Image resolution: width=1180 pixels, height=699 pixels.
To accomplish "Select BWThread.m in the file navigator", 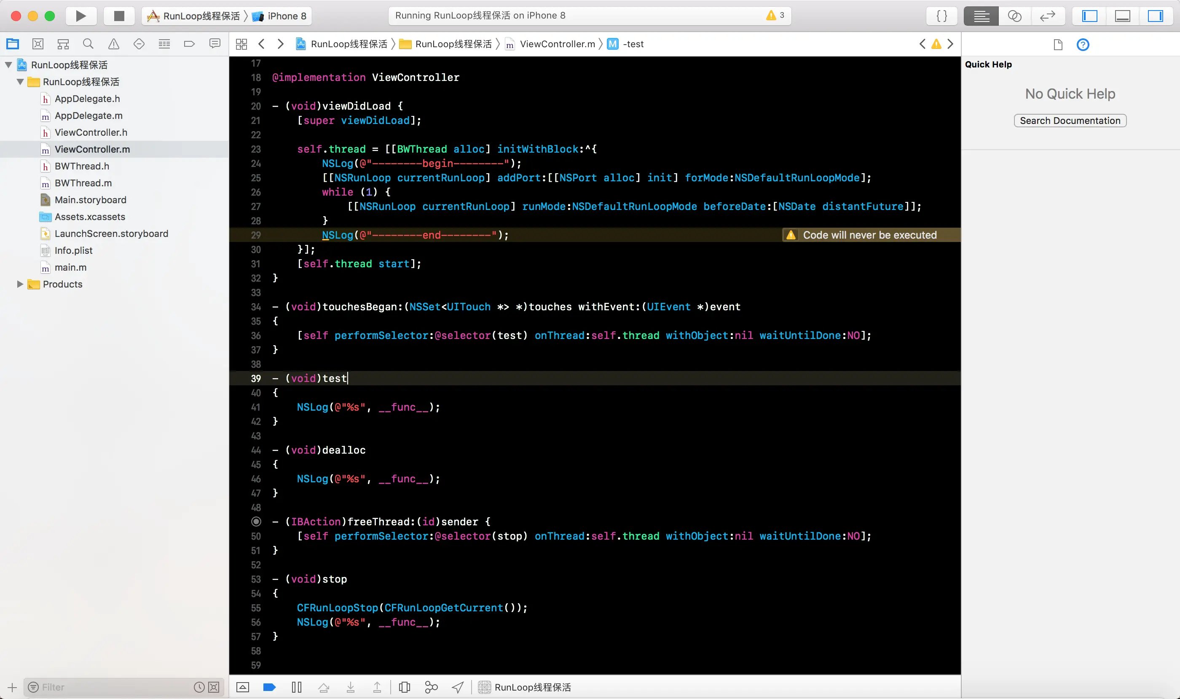I will coord(83,183).
